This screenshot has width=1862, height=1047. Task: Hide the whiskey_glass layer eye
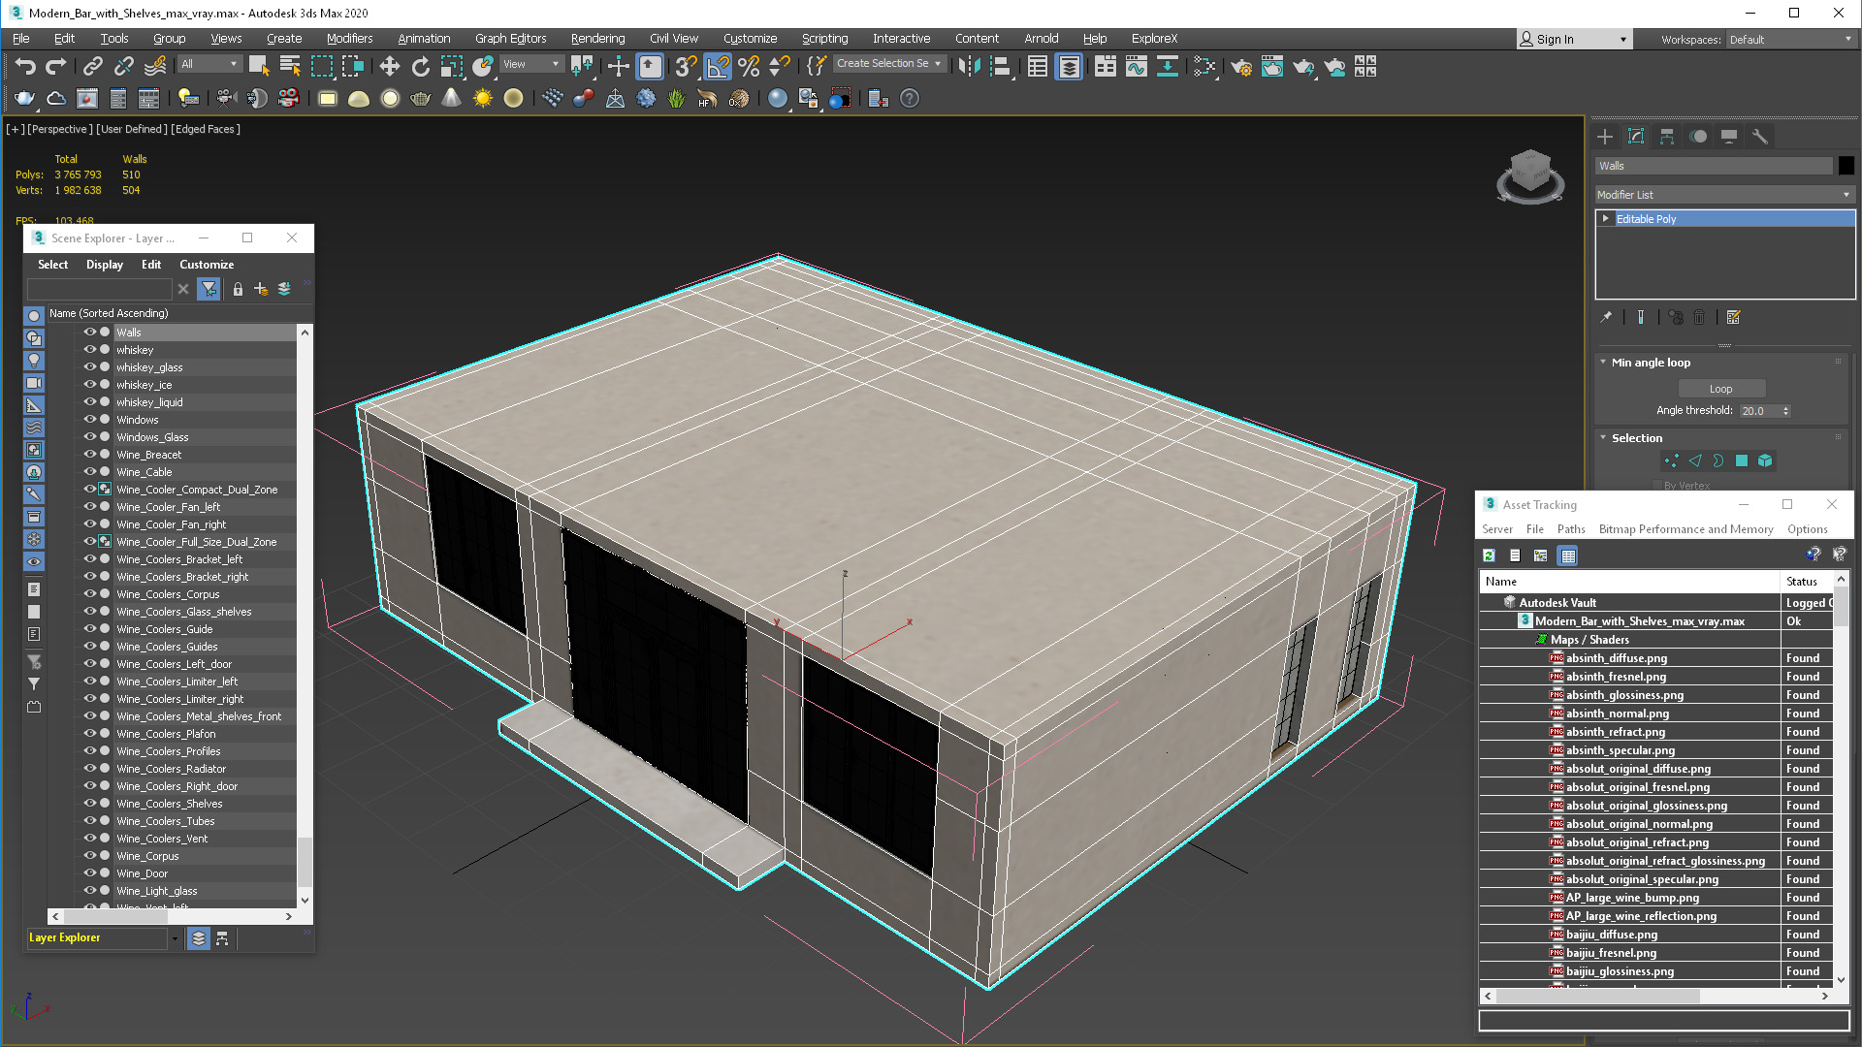pos(89,367)
